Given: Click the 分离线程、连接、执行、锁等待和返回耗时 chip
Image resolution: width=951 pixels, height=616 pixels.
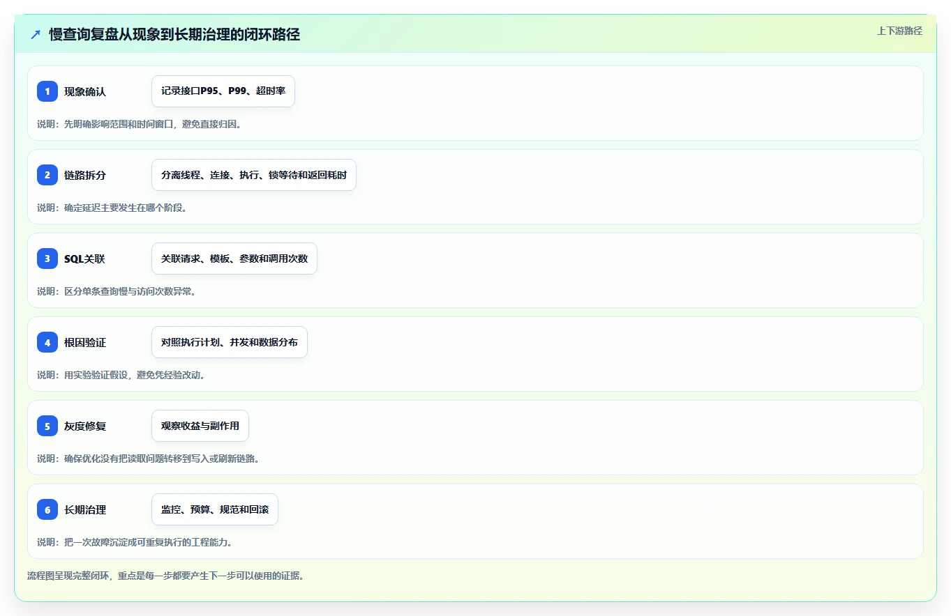Looking at the screenshot, I should coord(254,175).
